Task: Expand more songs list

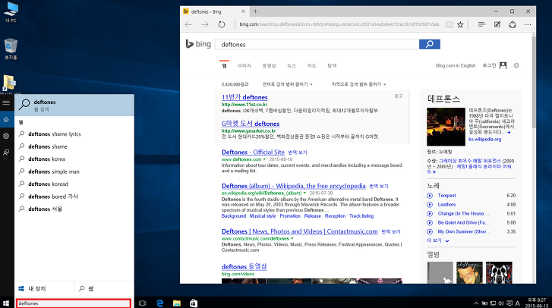Action: point(438,240)
